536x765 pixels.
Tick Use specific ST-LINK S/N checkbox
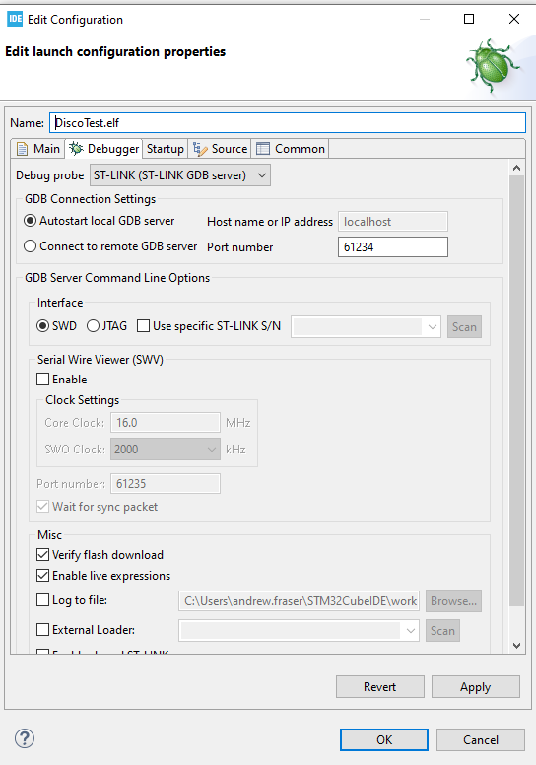click(143, 326)
